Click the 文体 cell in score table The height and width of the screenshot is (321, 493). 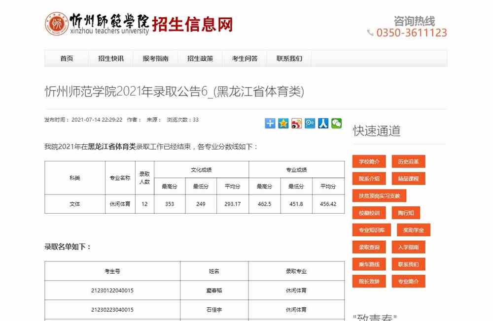pyautogui.click(x=75, y=204)
